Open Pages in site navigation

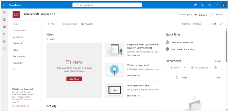pos(15,50)
